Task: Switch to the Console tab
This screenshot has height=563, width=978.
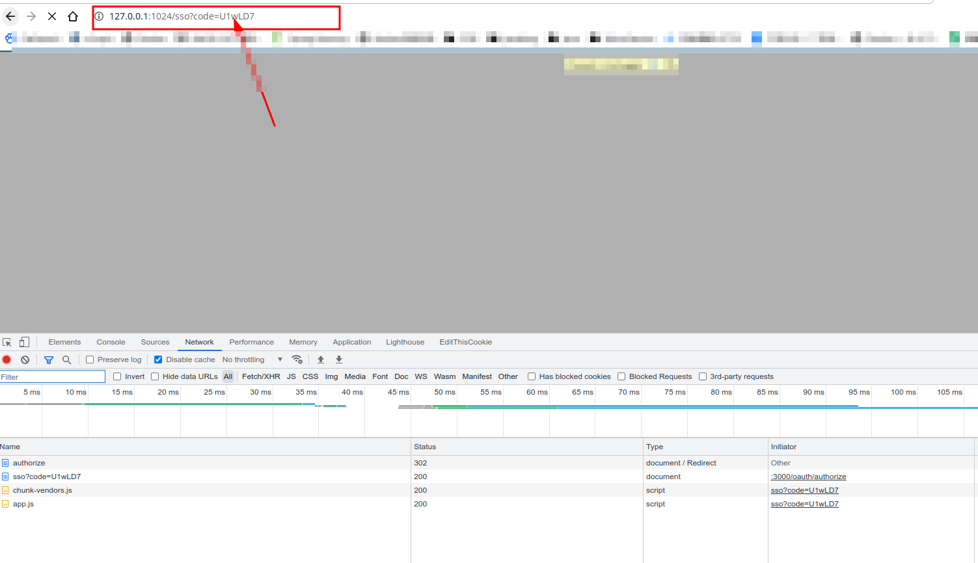Action: pyautogui.click(x=111, y=342)
